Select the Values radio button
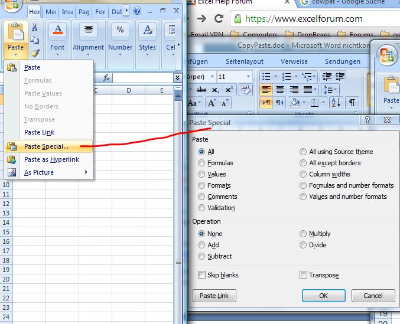 pos(201,174)
